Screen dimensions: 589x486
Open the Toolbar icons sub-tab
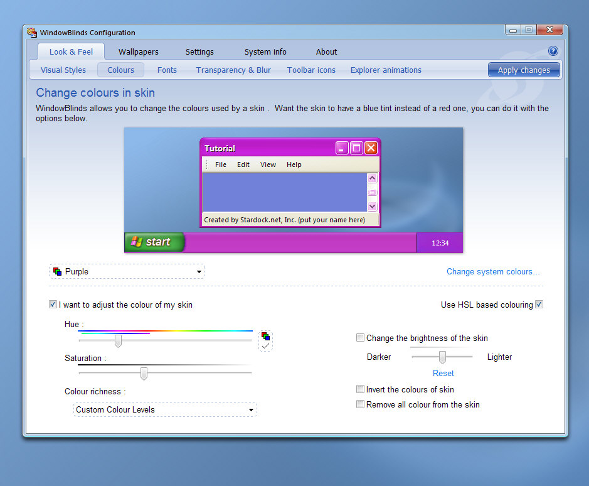click(311, 70)
